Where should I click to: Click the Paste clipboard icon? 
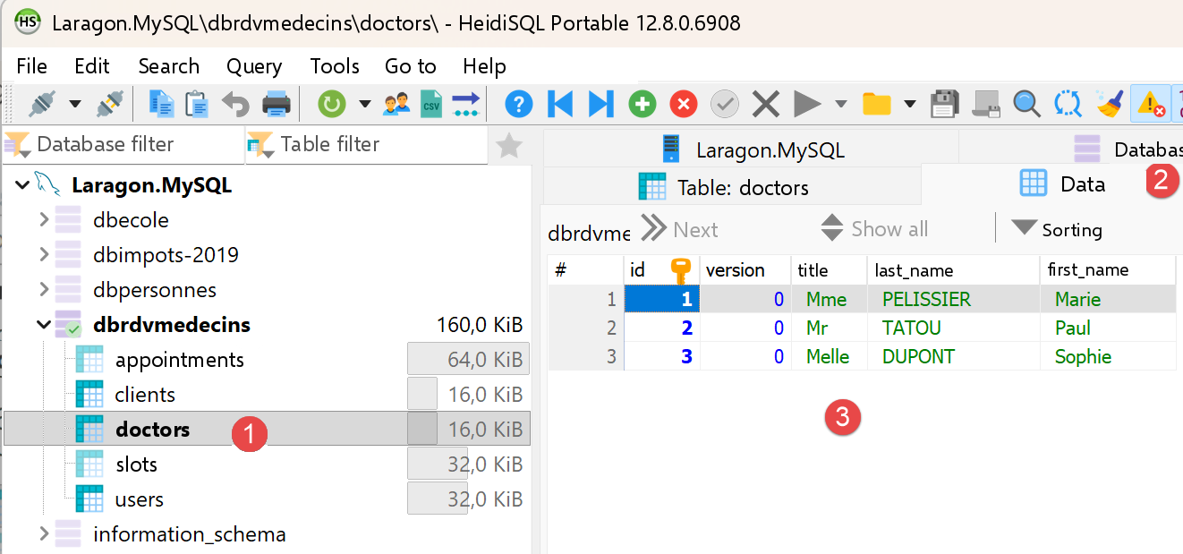pos(197,104)
